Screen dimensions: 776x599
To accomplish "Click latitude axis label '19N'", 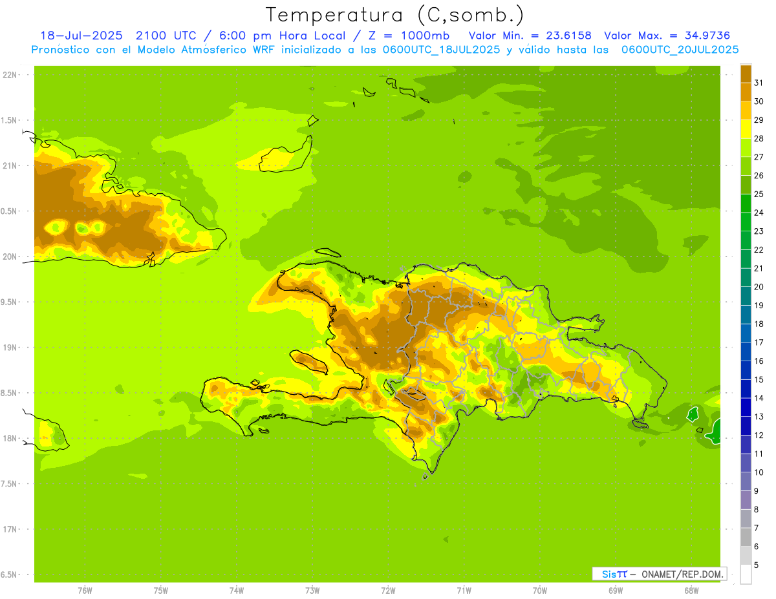I will (x=9, y=347).
